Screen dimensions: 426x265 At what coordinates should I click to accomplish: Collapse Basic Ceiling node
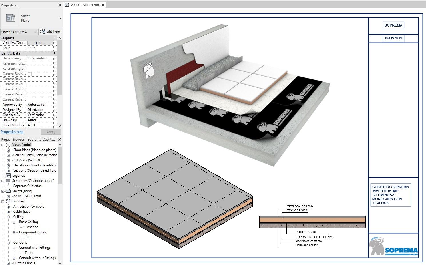[x=14, y=222]
